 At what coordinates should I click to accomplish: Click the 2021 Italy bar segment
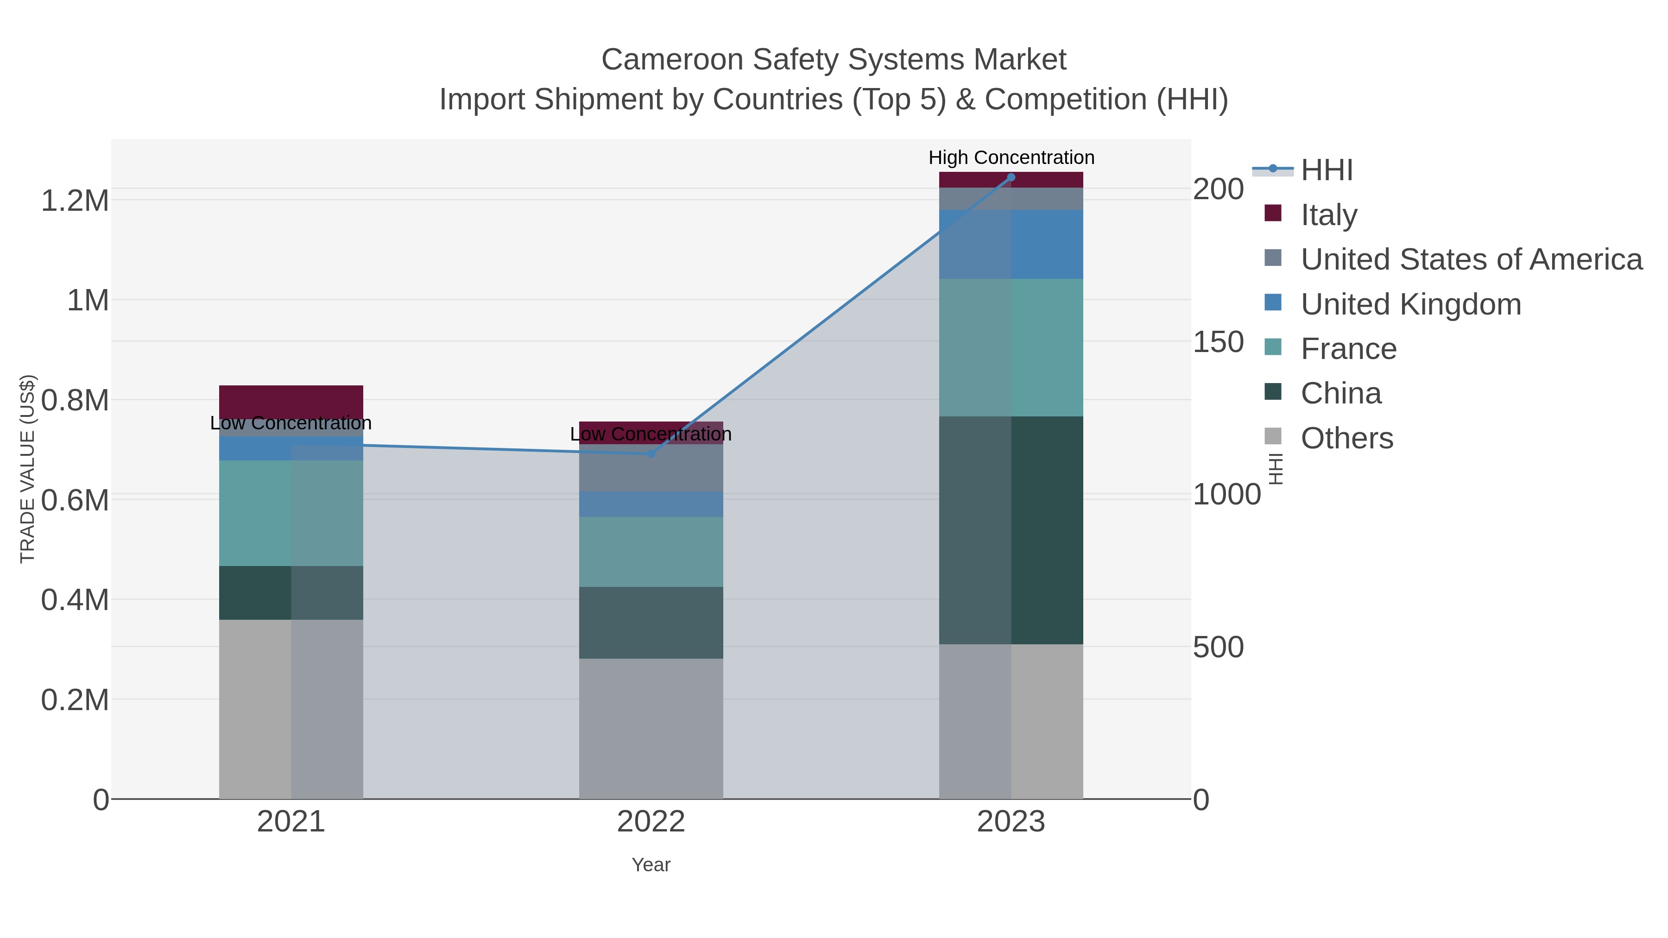click(x=291, y=402)
